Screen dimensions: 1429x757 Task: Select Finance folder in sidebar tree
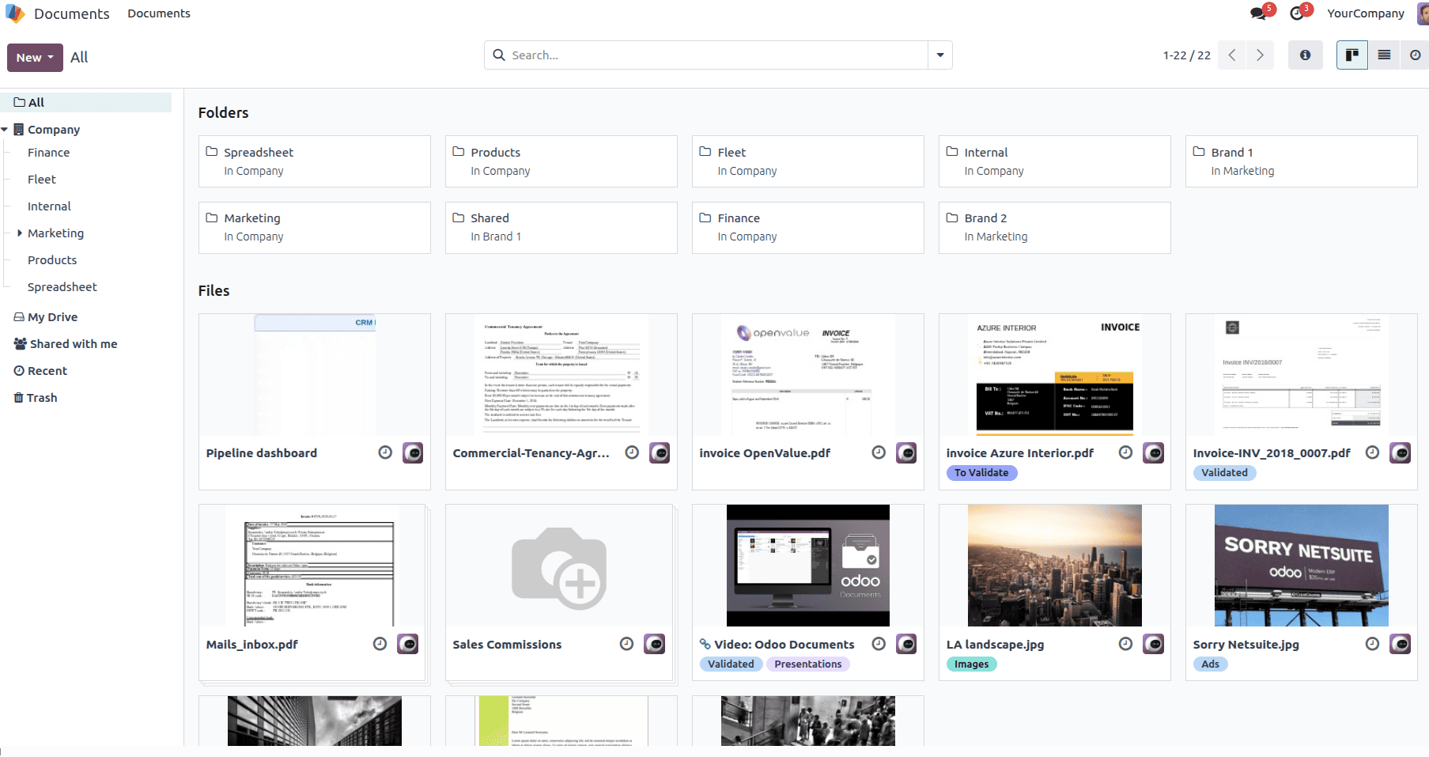(48, 153)
